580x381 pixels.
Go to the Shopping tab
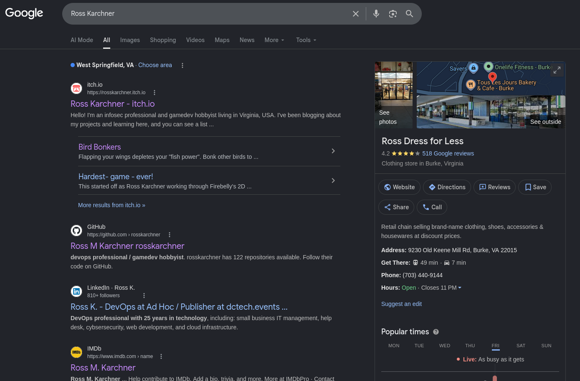pyautogui.click(x=163, y=40)
